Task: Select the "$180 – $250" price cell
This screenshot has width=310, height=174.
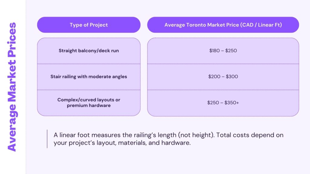Action: coord(223,51)
